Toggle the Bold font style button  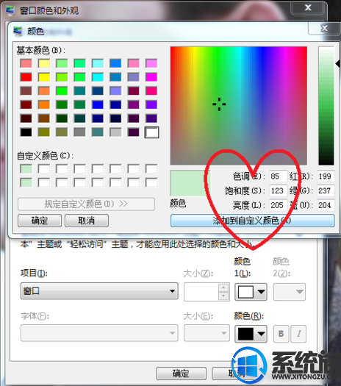coord(281,334)
